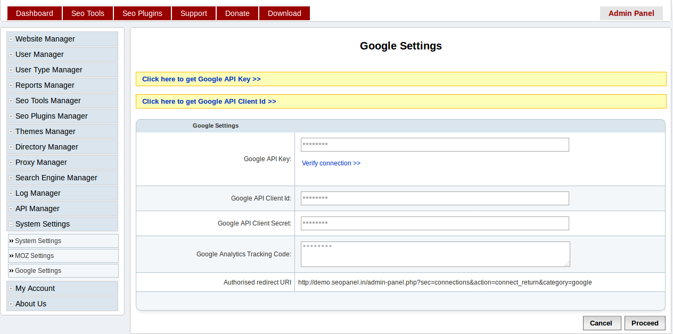Expand the Seo Tools Manager plus icon
Image resolution: width=673 pixels, height=334 pixels.
(11, 101)
